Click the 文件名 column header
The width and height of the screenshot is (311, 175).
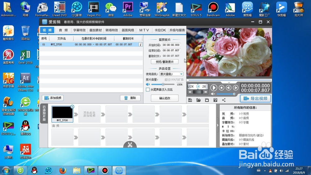click(62, 39)
